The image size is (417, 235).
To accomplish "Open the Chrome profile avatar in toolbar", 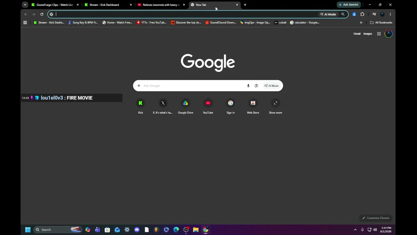I will pos(382,14).
